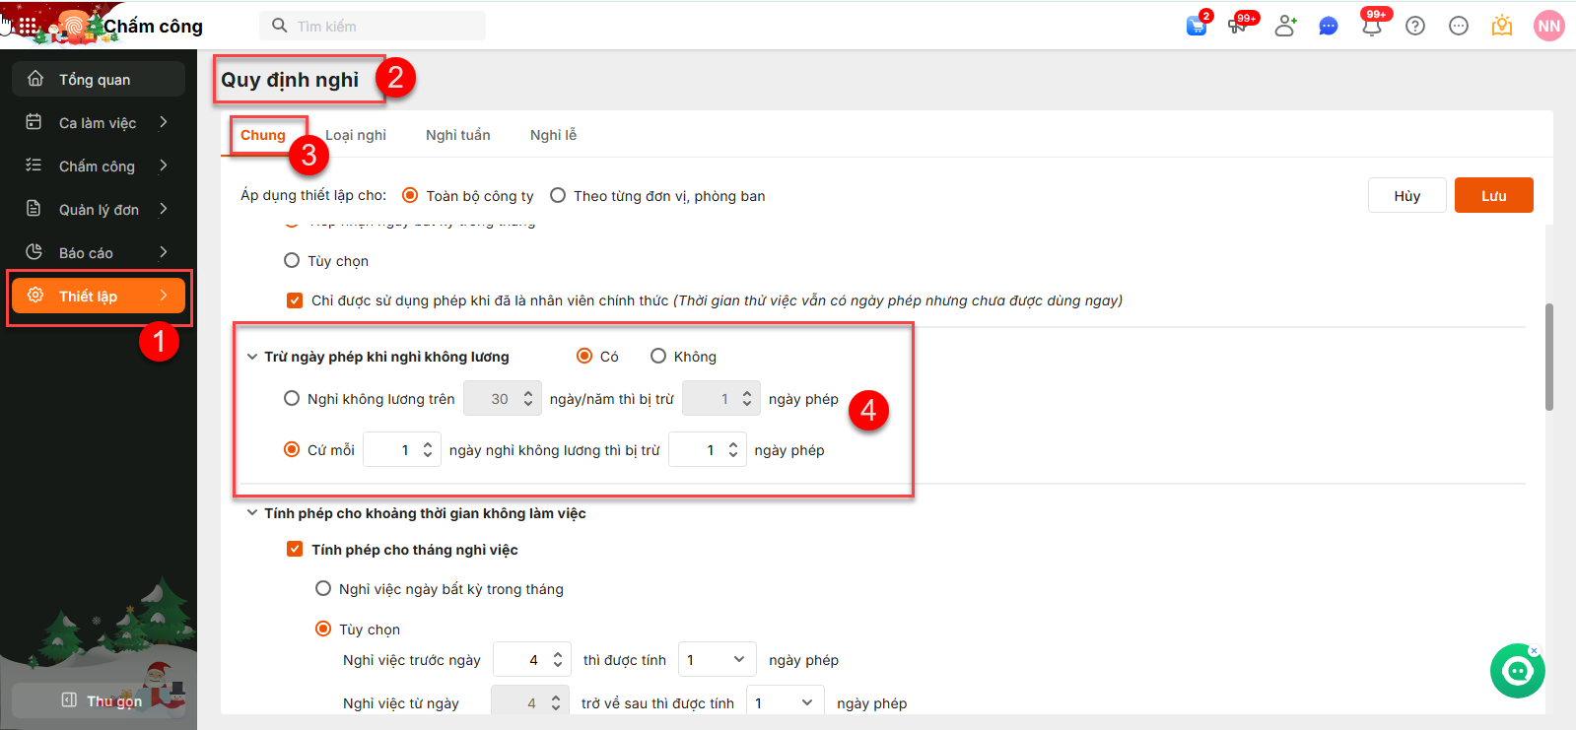Image resolution: width=1576 pixels, height=730 pixels.
Task: Click the vertical page scrollbar
Action: (x=1548, y=355)
